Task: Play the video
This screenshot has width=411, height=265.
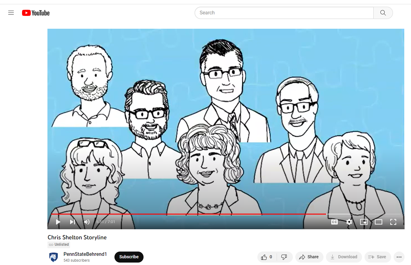Action: point(58,222)
